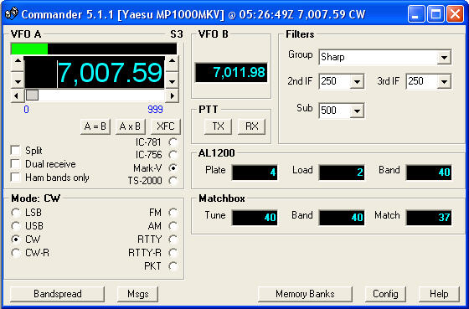
Task: Click the PTT RX button
Action: coord(252,126)
